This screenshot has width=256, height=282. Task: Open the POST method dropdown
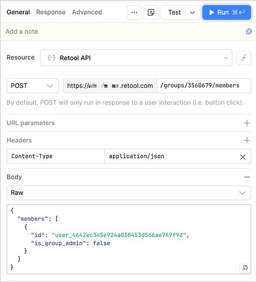pos(33,86)
